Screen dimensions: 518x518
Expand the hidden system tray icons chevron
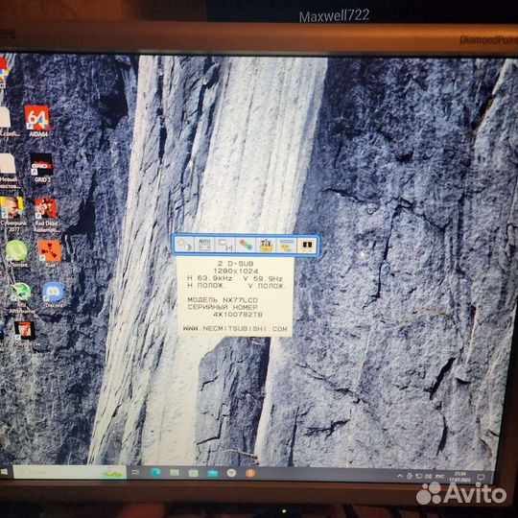400,476
